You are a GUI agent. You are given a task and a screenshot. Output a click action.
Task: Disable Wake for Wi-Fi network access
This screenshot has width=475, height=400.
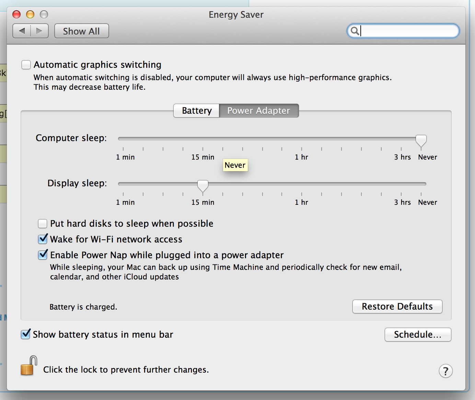(43, 239)
